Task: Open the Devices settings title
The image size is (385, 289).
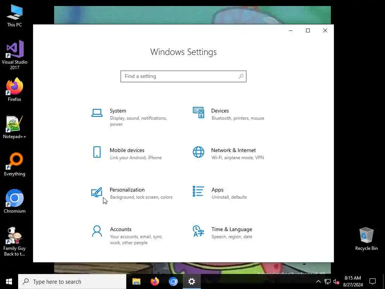Action: (220, 111)
